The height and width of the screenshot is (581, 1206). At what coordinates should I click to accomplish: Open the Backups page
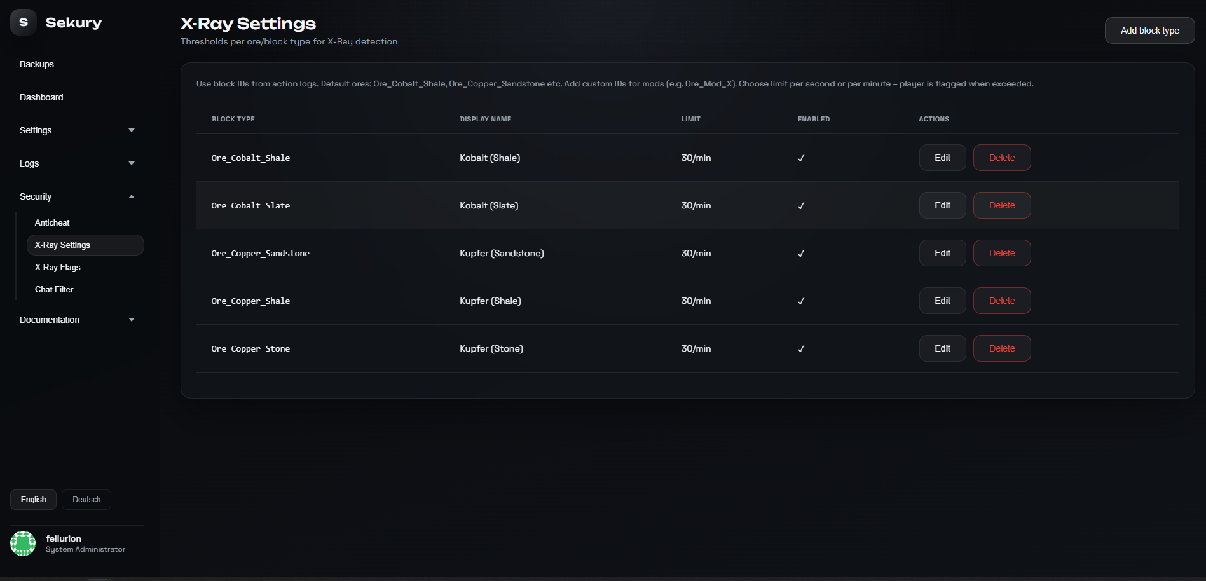point(37,64)
